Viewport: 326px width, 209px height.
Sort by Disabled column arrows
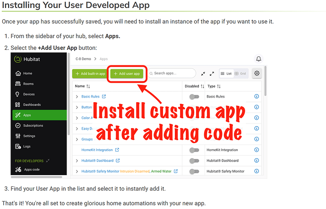pos(202,86)
